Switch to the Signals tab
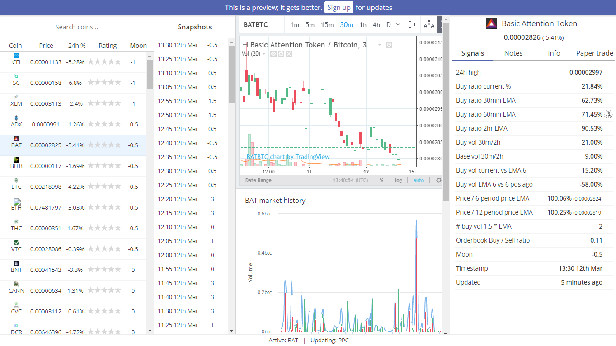Image resolution: width=616 pixels, height=346 pixels. (x=473, y=53)
